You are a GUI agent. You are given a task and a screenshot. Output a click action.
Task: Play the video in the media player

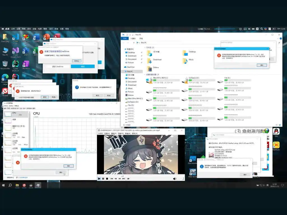tap(99, 179)
